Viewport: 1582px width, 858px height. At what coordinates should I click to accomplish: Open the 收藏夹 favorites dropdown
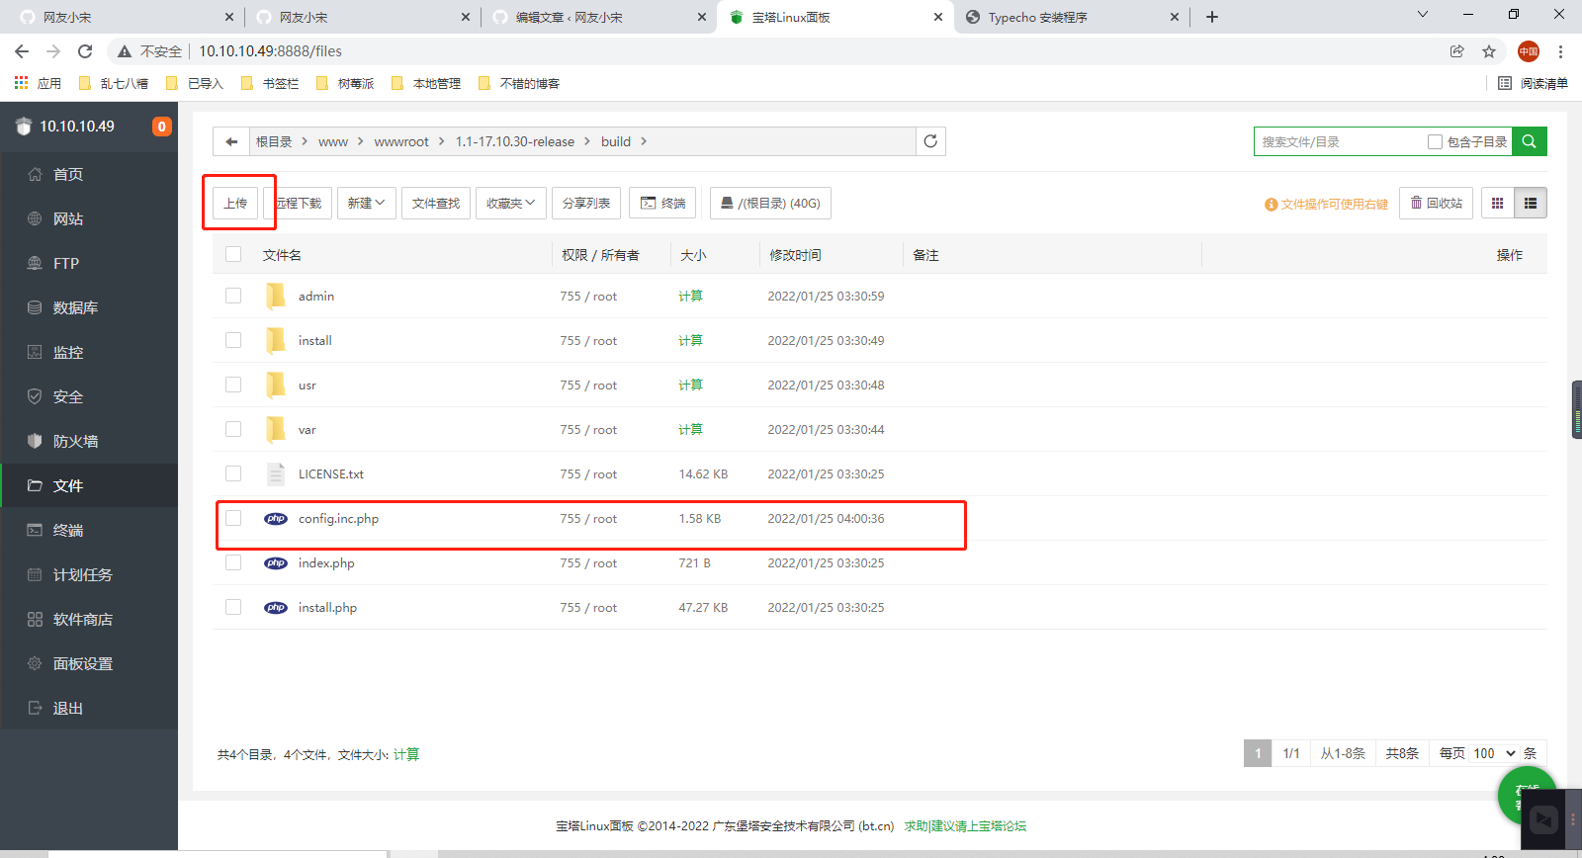click(x=510, y=203)
